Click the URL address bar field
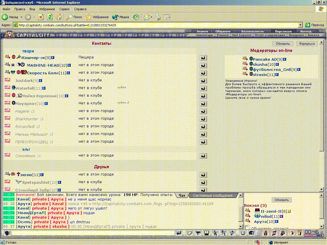 (x=158, y=25)
